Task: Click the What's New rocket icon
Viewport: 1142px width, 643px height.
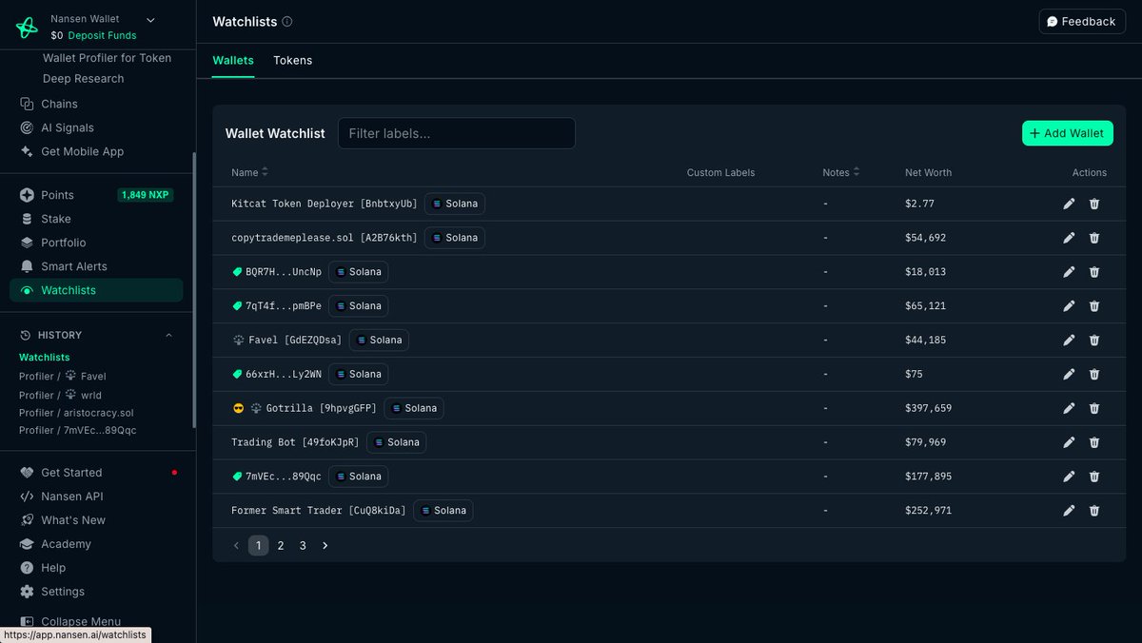Action: 27,520
